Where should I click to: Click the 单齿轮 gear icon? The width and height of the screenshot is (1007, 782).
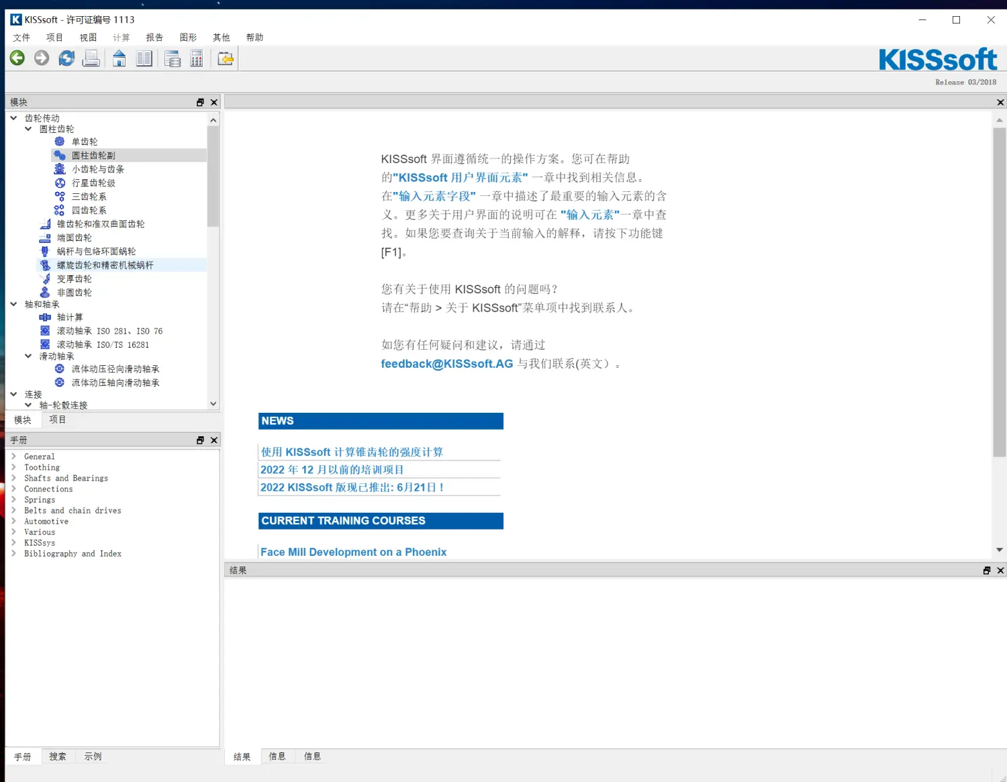(x=60, y=142)
